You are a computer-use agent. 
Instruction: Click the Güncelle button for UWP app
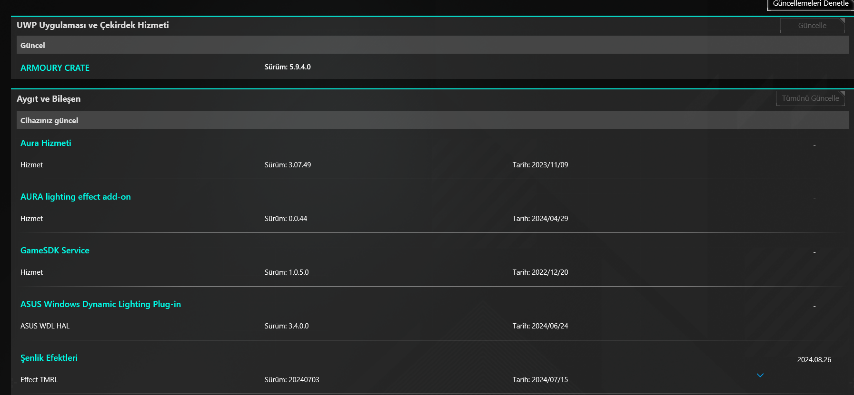tap(812, 26)
